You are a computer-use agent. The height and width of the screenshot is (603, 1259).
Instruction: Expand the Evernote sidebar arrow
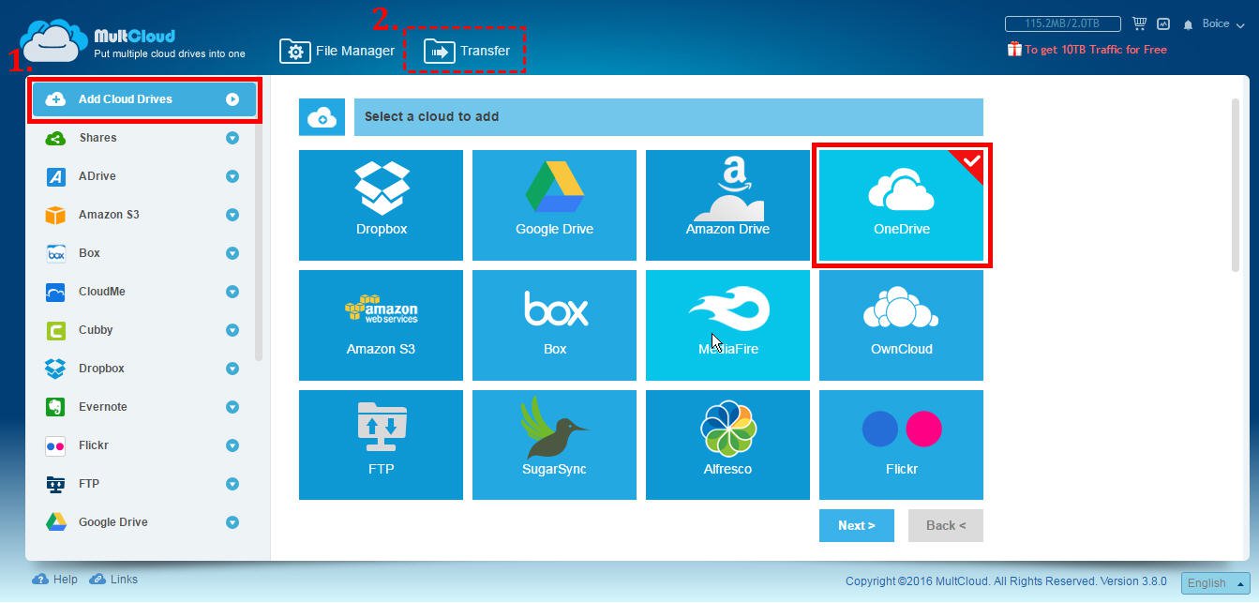(x=232, y=407)
